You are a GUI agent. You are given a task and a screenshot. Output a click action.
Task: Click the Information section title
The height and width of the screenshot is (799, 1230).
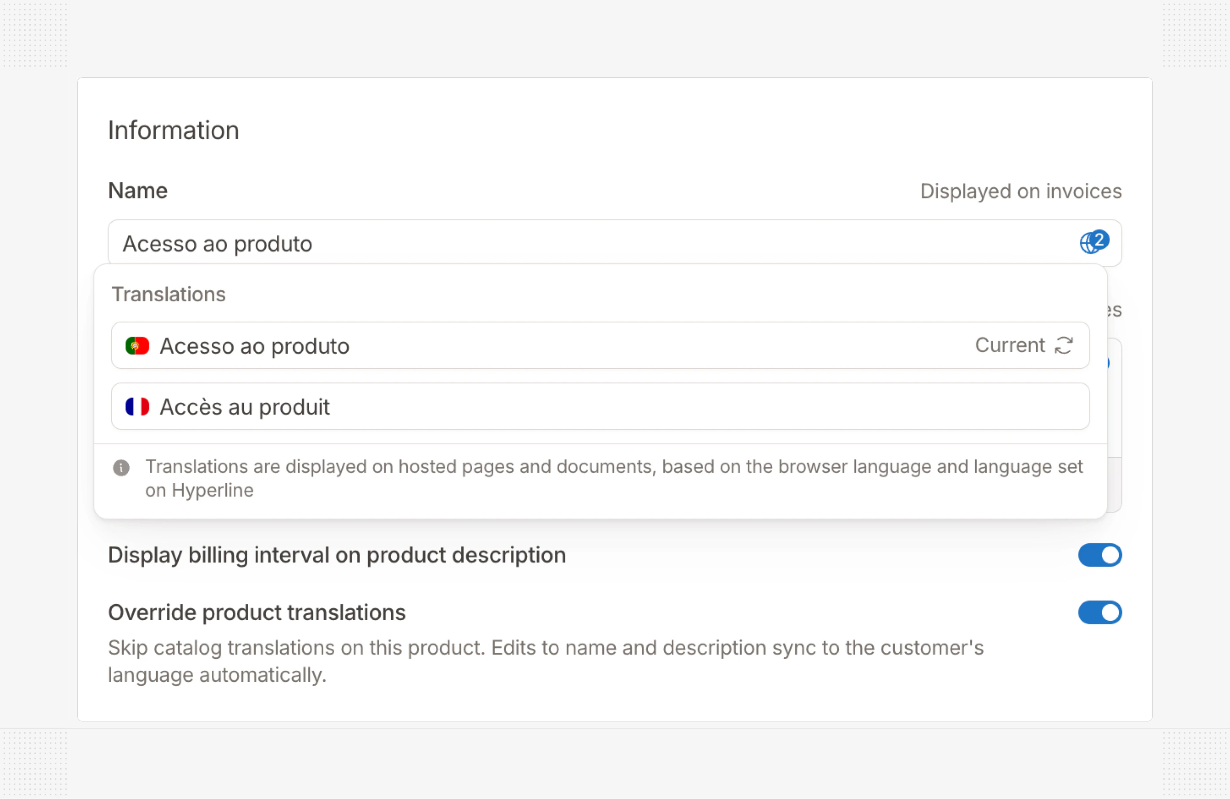coord(174,130)
